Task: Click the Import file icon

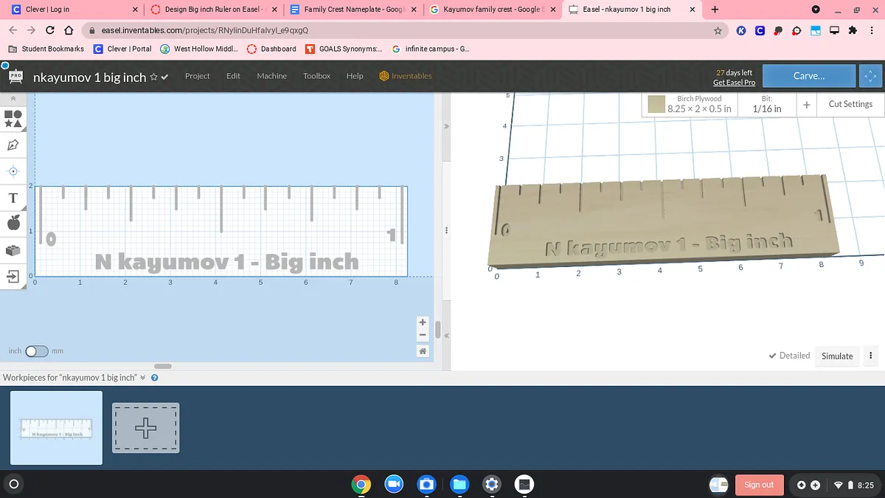Action: pos(13,276)
